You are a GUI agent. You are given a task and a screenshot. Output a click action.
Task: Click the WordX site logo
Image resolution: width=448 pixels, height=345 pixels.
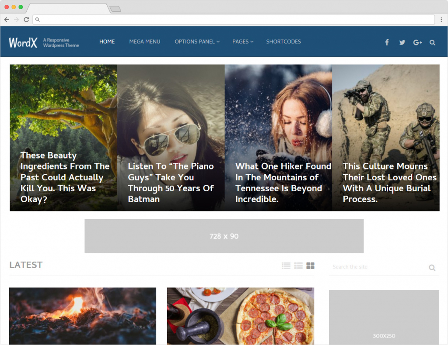(23, 42)
